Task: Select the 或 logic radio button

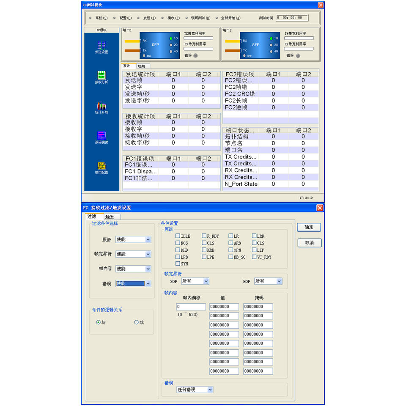Action: (x=136, y=322)
